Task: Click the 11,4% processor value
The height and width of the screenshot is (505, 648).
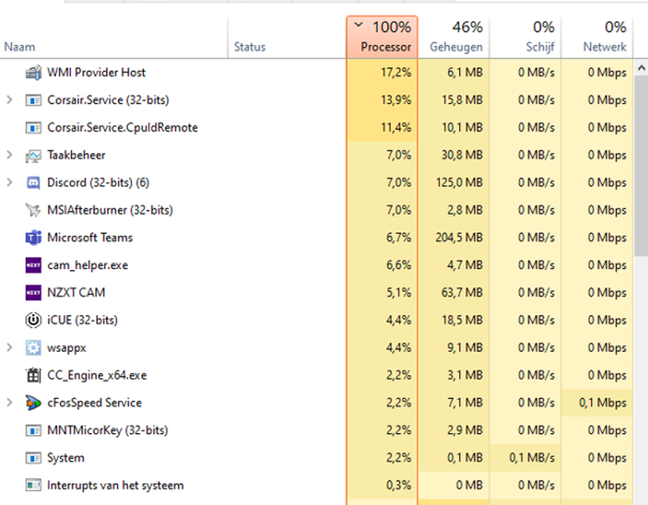Action: coord(396,128)
